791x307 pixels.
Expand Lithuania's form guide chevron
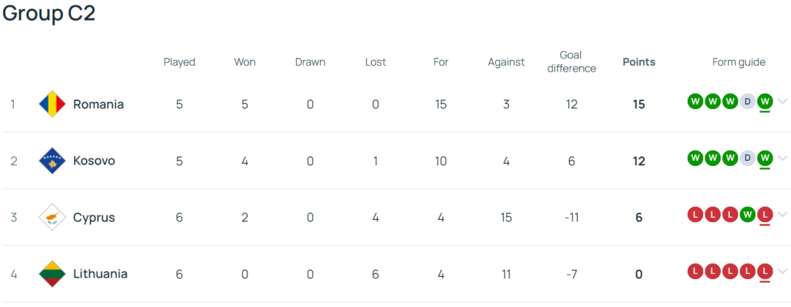tap(782, 272)
